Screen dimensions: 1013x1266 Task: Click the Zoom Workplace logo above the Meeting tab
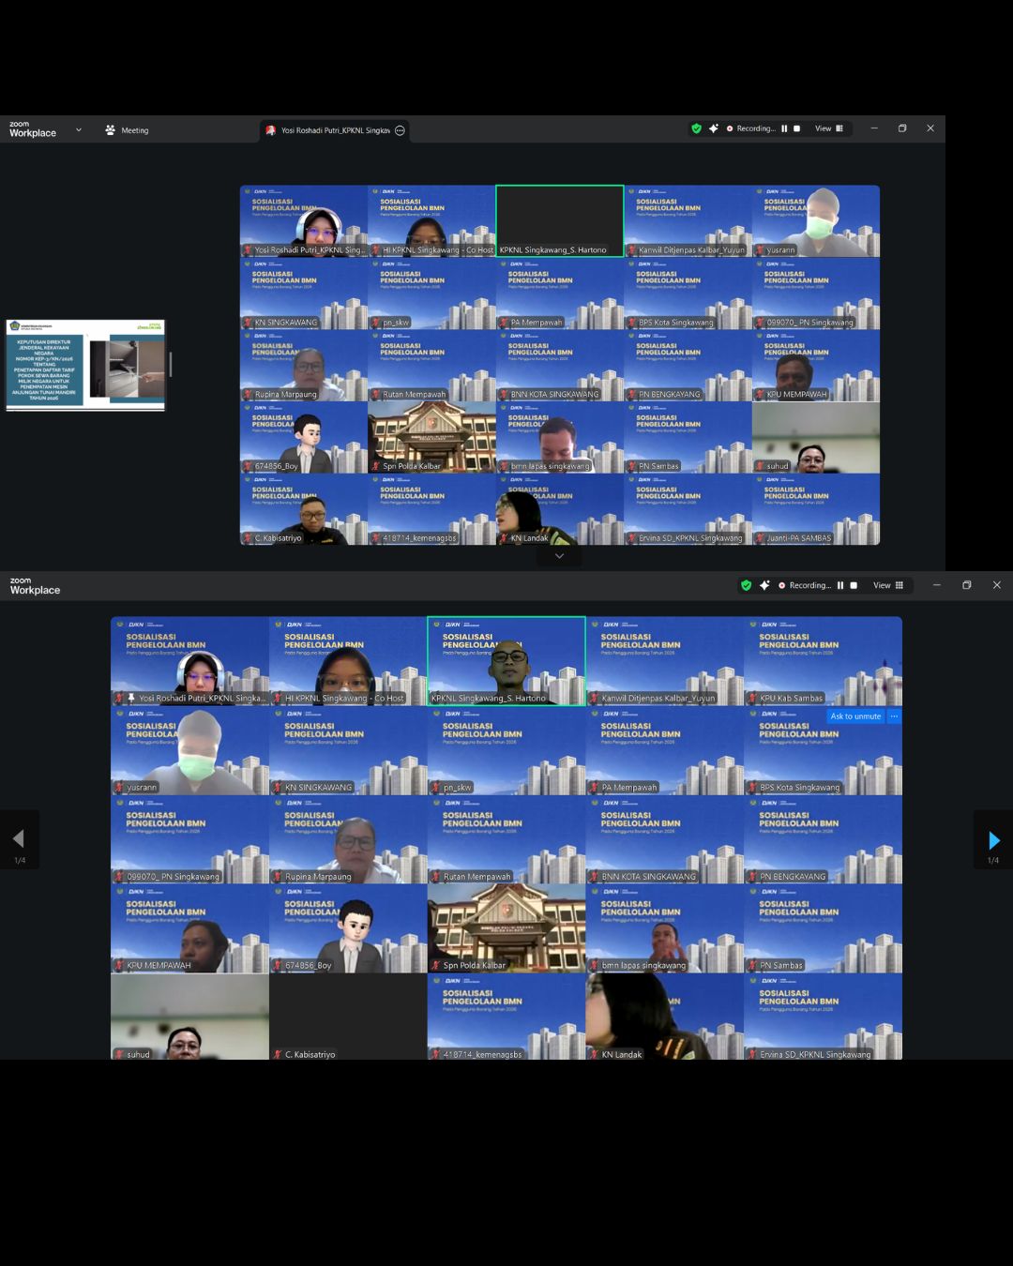pos(33,129)
